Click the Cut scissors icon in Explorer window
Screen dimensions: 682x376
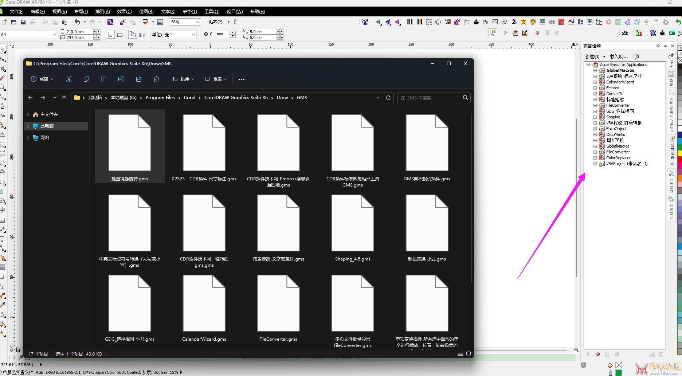coord(69,79)
